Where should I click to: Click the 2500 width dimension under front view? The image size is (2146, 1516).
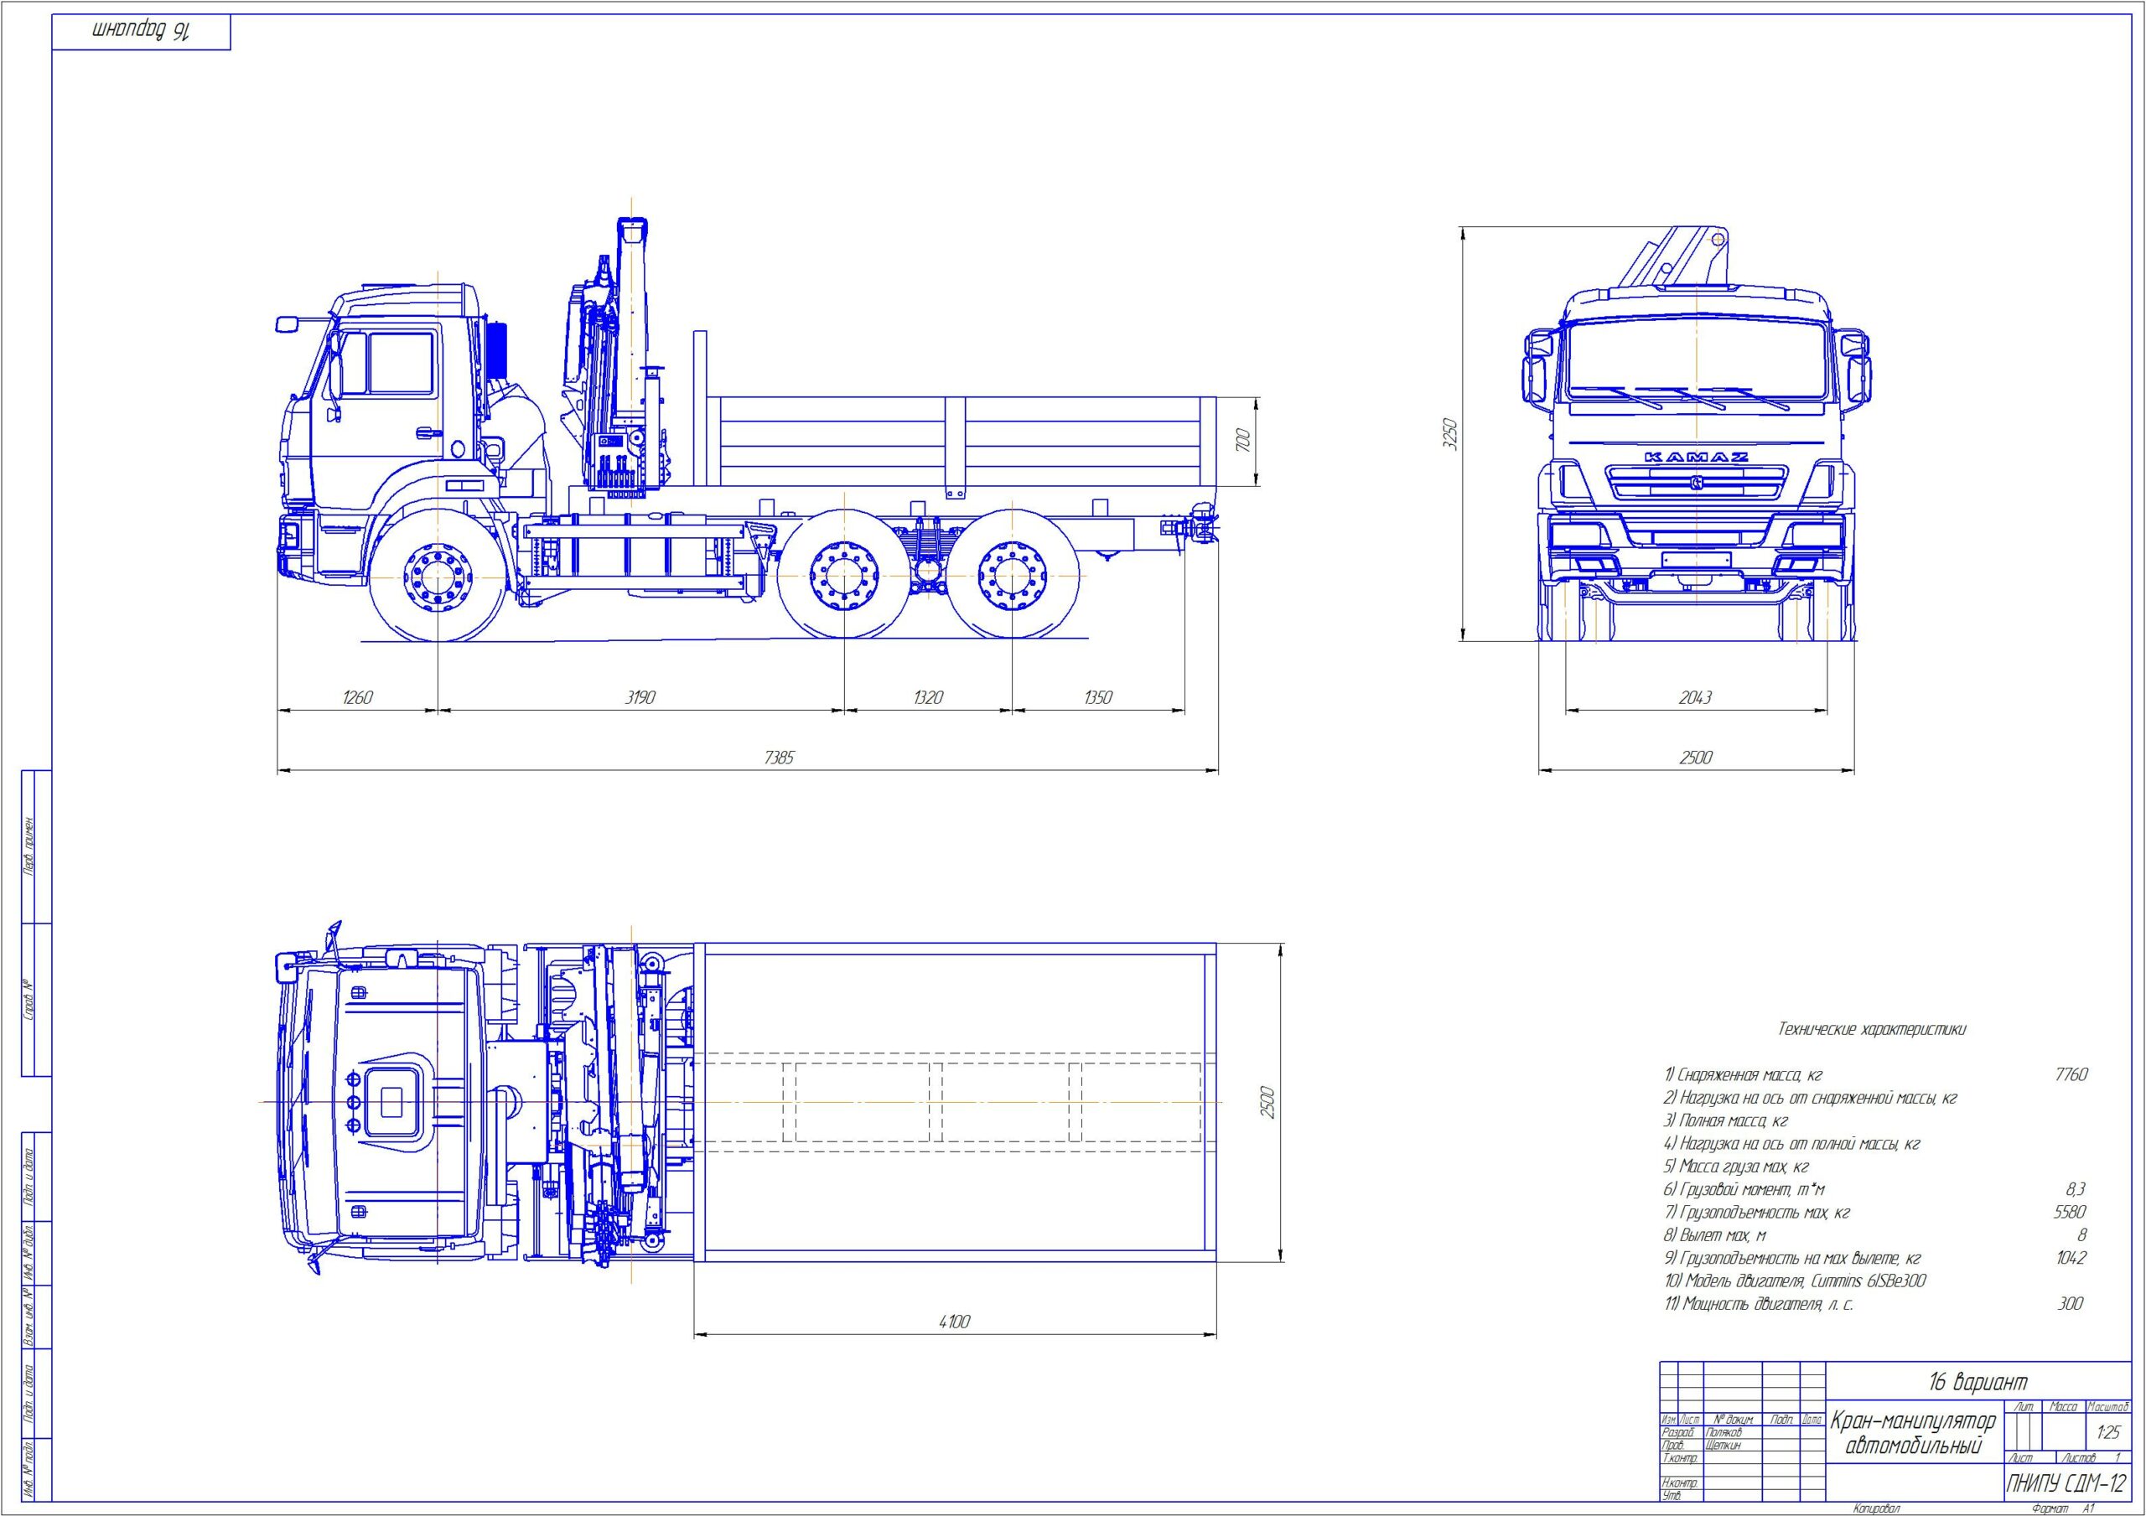1696,758
